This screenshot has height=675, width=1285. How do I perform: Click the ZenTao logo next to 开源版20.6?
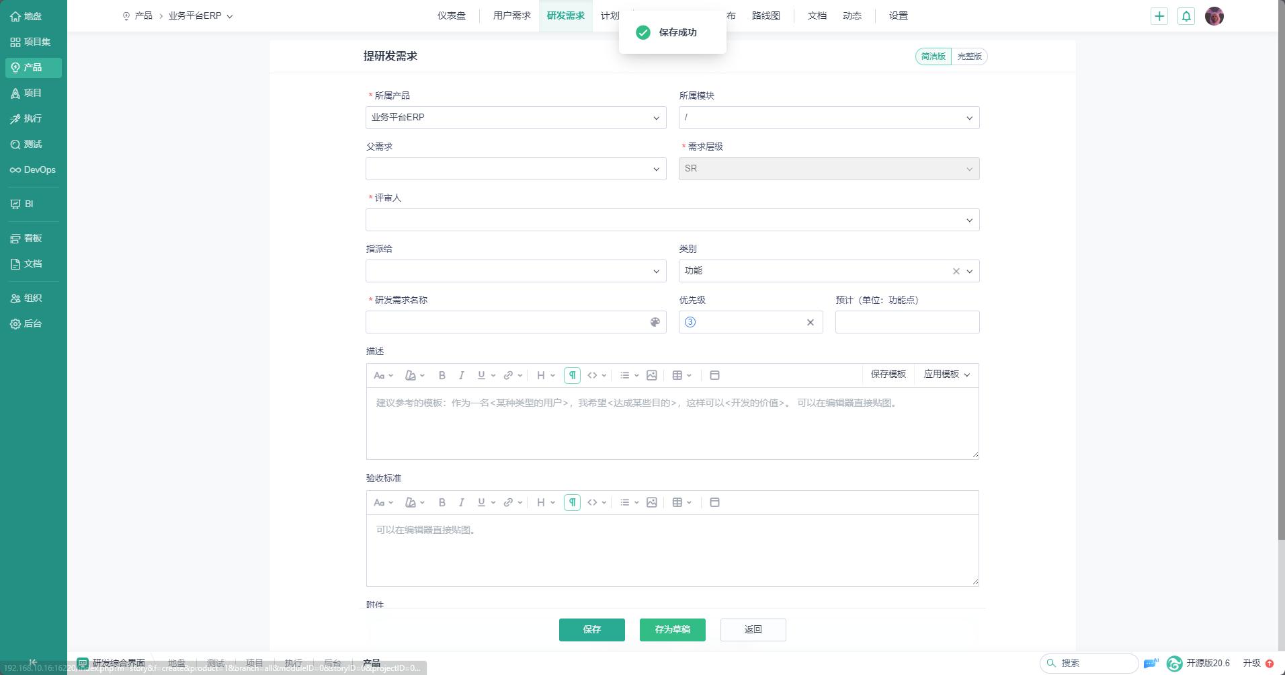coord(1174,664)
